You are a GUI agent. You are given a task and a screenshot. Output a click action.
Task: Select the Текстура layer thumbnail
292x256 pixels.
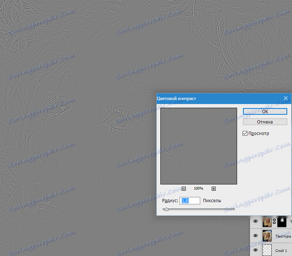[x=267, y=236]
